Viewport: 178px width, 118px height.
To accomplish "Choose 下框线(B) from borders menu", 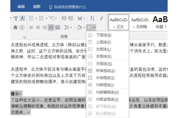I will click(107, 35).
